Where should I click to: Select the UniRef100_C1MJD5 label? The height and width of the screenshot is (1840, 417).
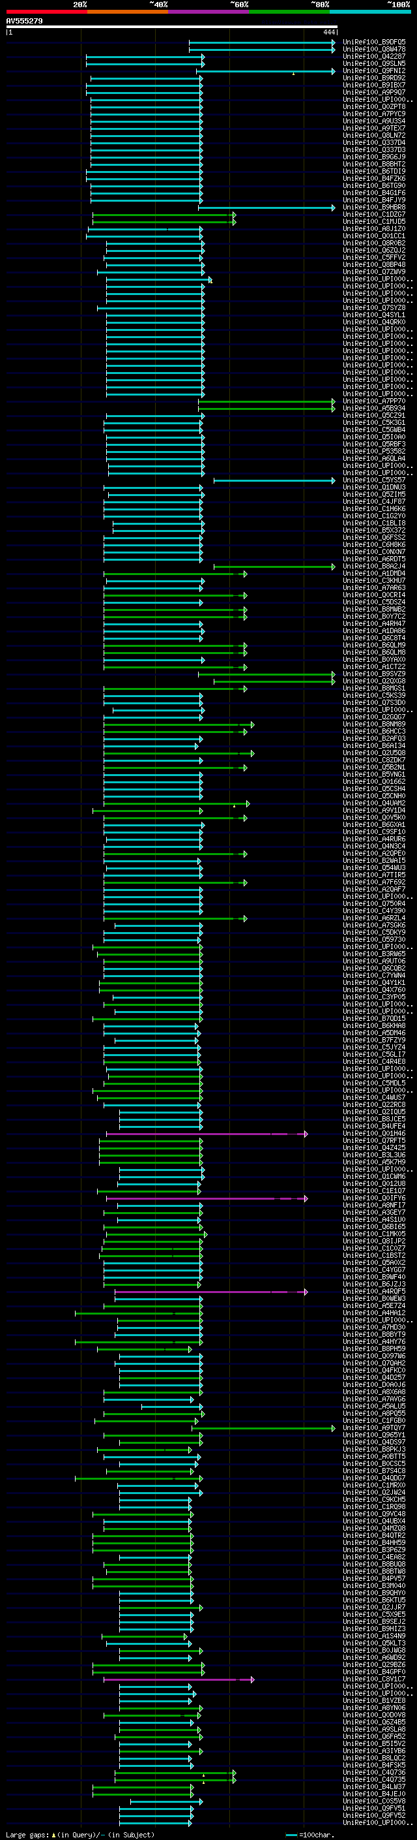click(374, 221)
